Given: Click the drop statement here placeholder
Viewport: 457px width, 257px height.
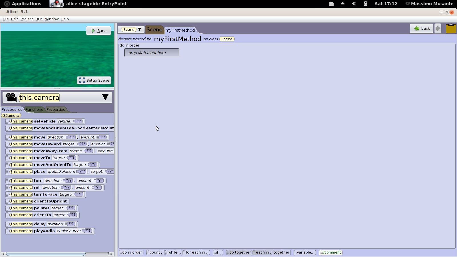Looking at the screenshot, I should 152,53.
